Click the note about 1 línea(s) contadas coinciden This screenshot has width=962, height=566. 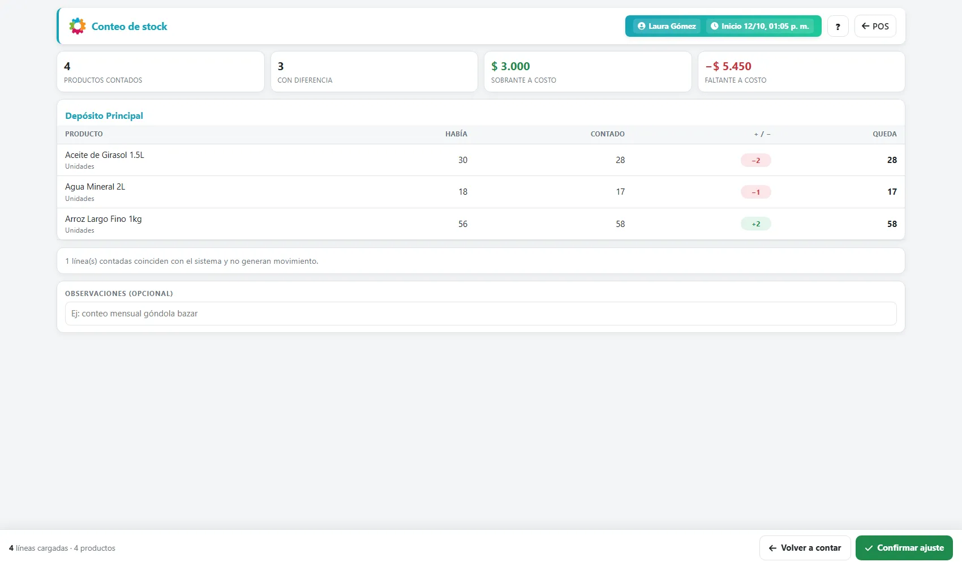pyautogui.click(x=192, y=261)
